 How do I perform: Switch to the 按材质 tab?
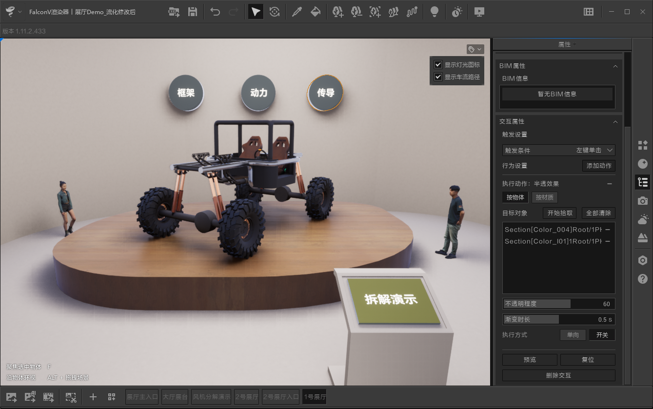point(544,197)
